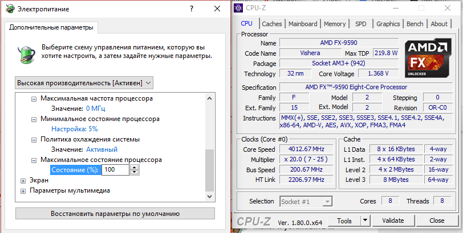Click the 4012.67 MHz core speed value

(306, 149)
